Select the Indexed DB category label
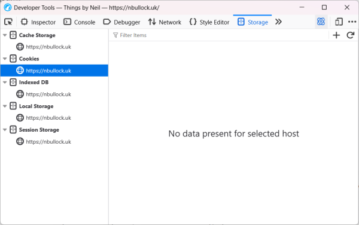This screenshot has height=225, width=359. click(x=34, y=83)
